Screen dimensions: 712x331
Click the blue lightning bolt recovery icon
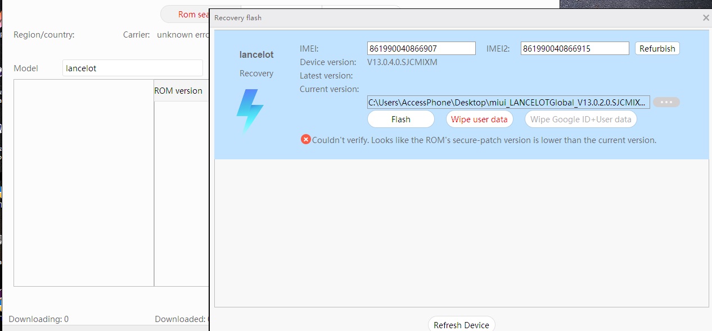pos(250,111)
